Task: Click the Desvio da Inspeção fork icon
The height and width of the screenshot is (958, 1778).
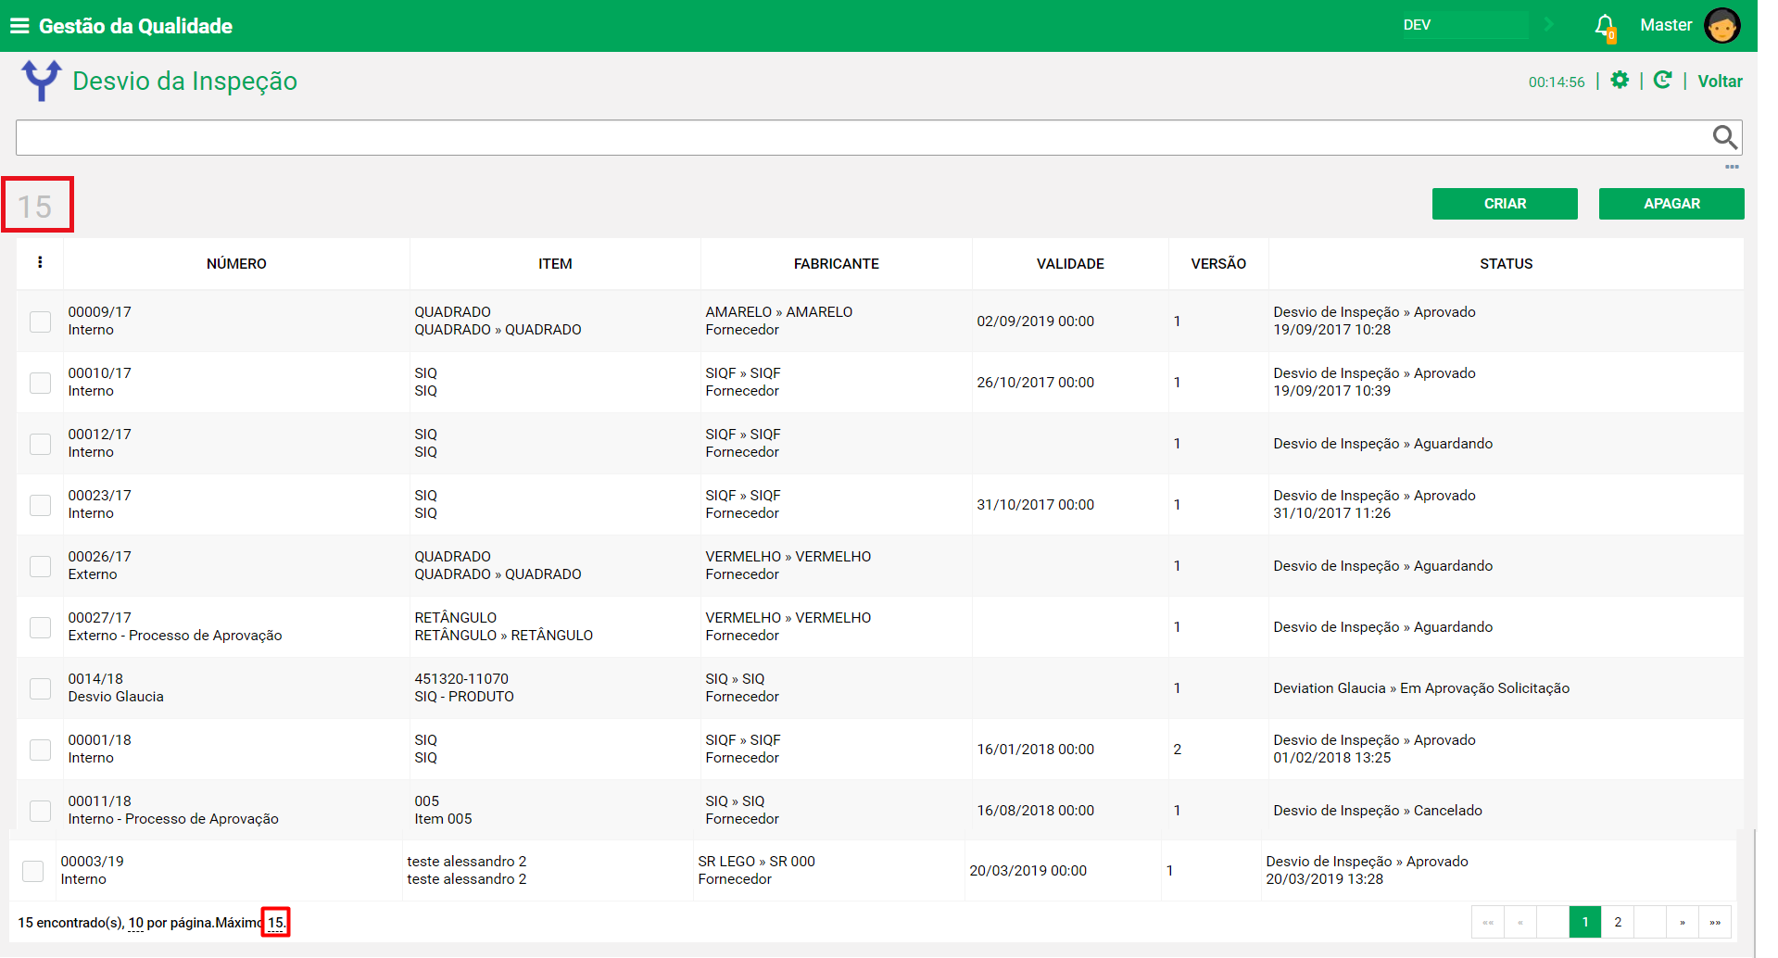Action: pos(42,81)
